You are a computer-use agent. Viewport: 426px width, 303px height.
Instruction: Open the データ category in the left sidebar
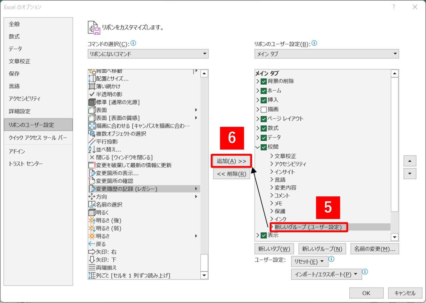pyautogui.click(x=38, y=49)
